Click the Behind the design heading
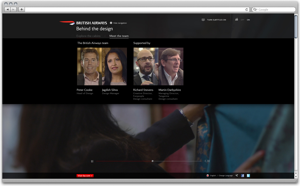Image resolution: width=300 pixels, height=186 pixels. 95,29
